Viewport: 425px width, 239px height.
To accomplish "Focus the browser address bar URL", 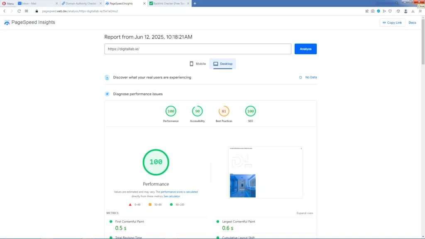I will [x=80, y=11].
